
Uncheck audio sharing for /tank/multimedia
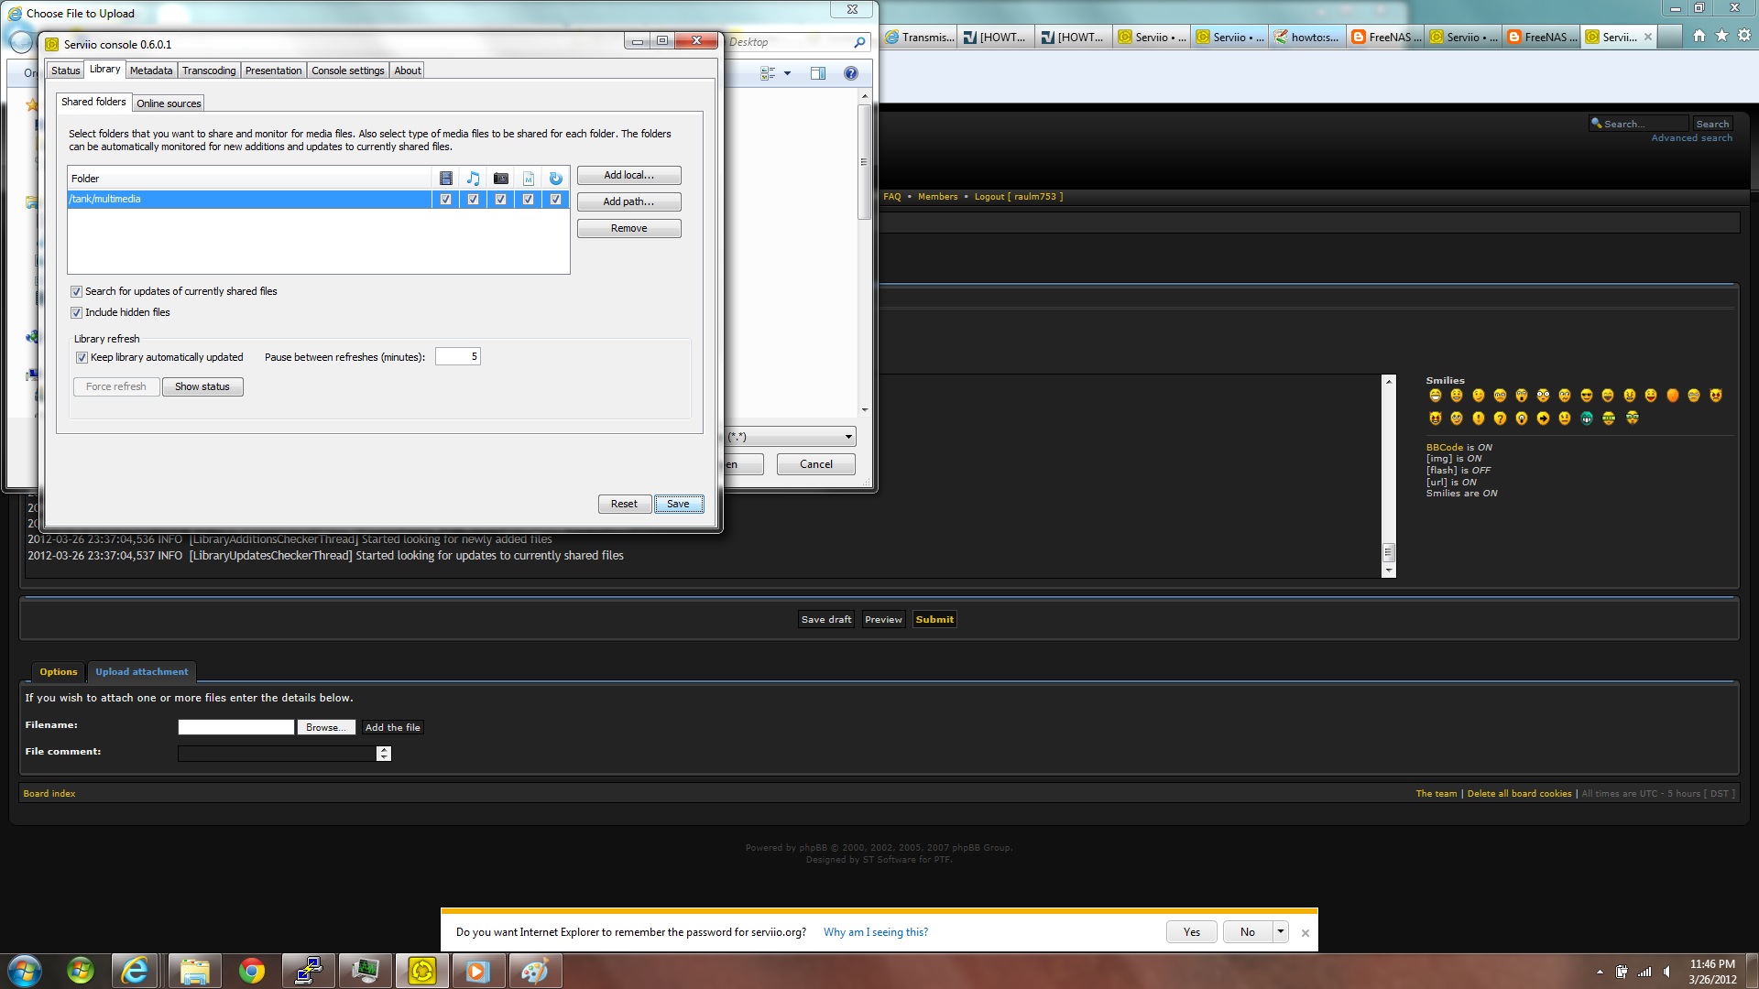[473, 199]
